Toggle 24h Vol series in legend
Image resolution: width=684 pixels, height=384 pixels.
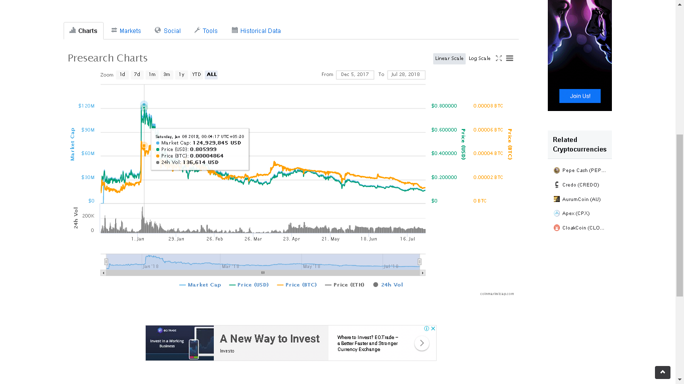pos(388,285)
